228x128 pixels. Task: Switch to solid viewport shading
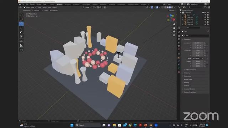point(168,7)
